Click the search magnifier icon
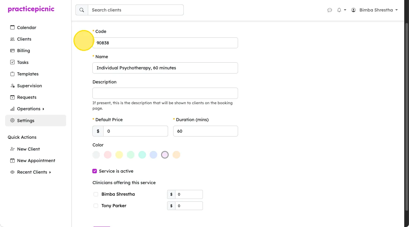Screen dimensions: 409x227 click(82, 10)
